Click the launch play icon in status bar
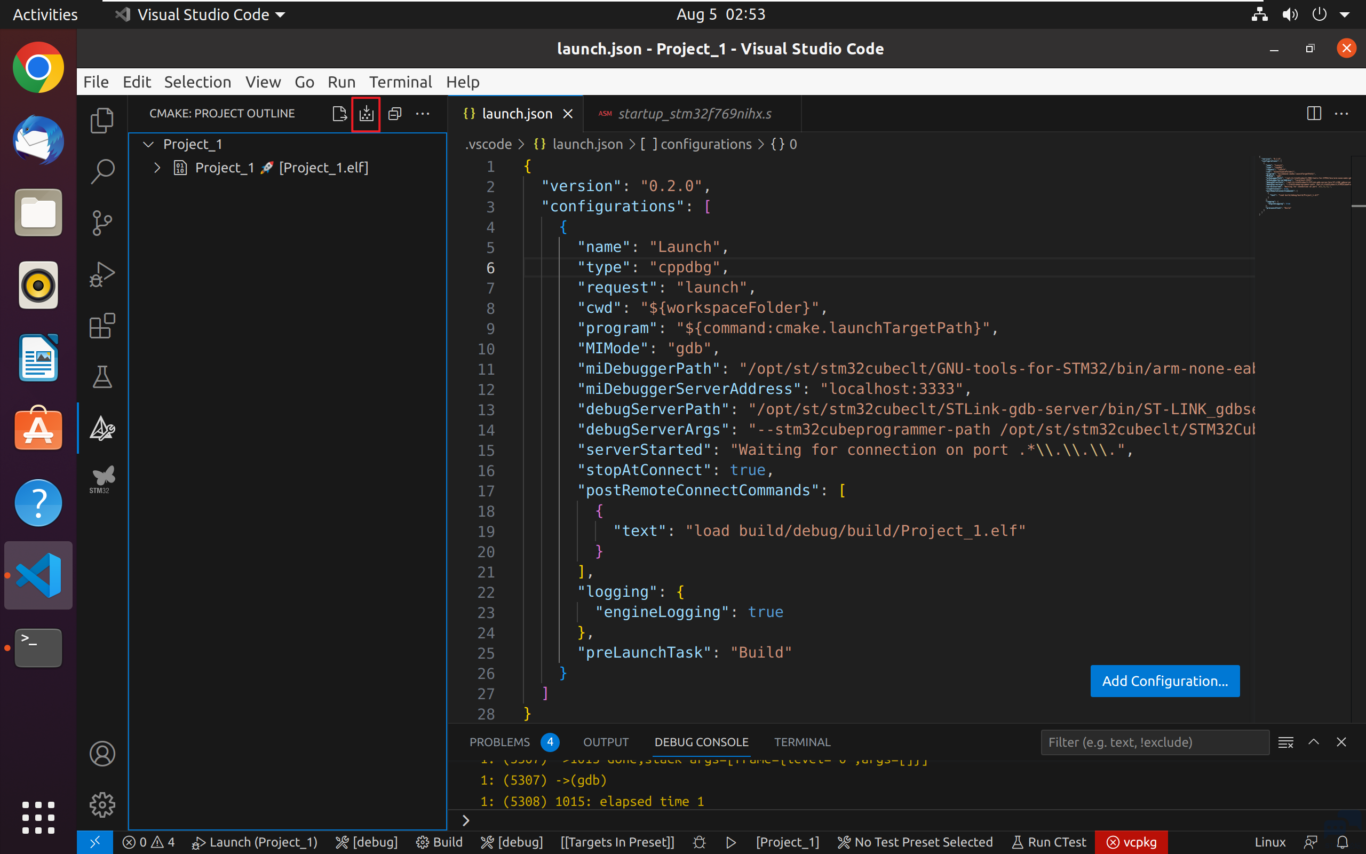 coord(731,842)
